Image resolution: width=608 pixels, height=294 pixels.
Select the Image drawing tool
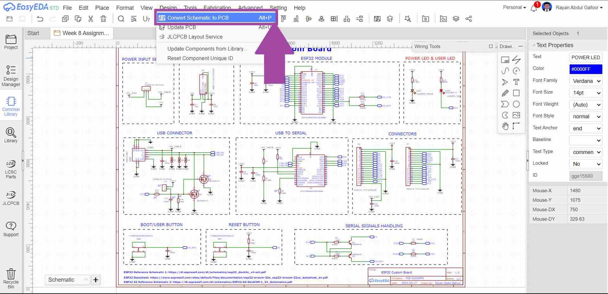pos(516,115)
